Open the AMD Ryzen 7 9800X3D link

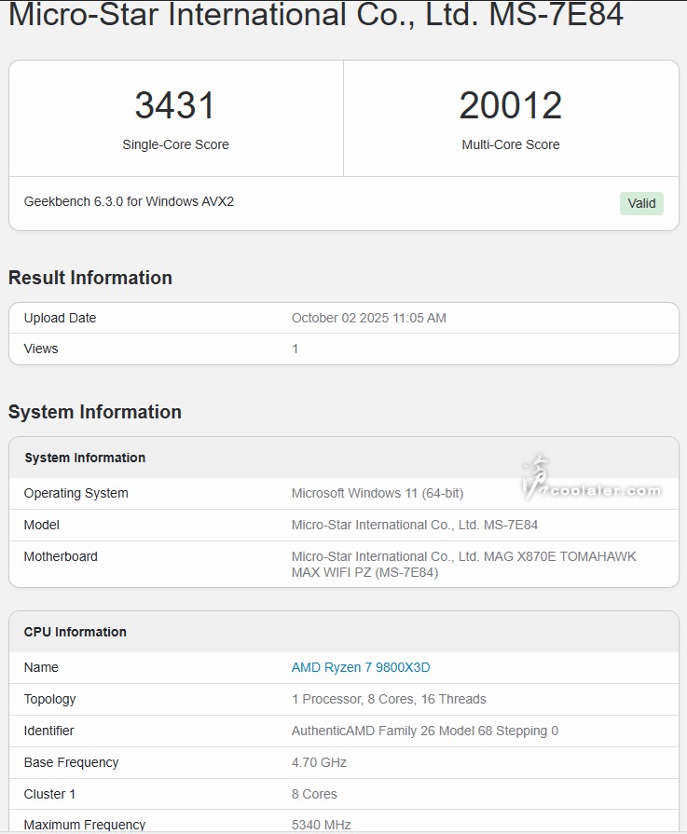point(361,667)
